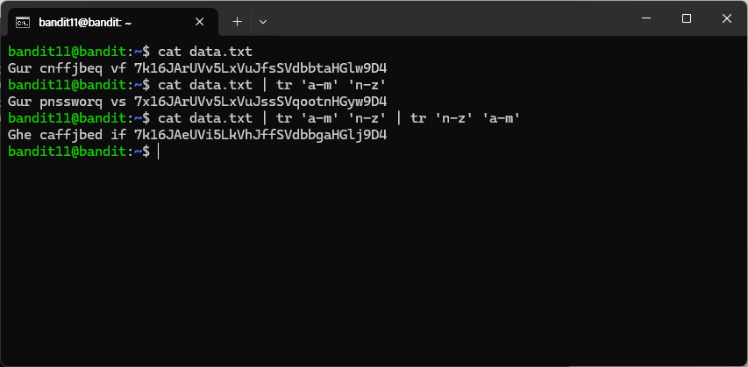The image size is (748, 367).
Task: Click the string 7k16JAeUVi5LkVhJffSVdbbgaHGlj9D4
Action: pyautogui.click(x=260, y=136)
